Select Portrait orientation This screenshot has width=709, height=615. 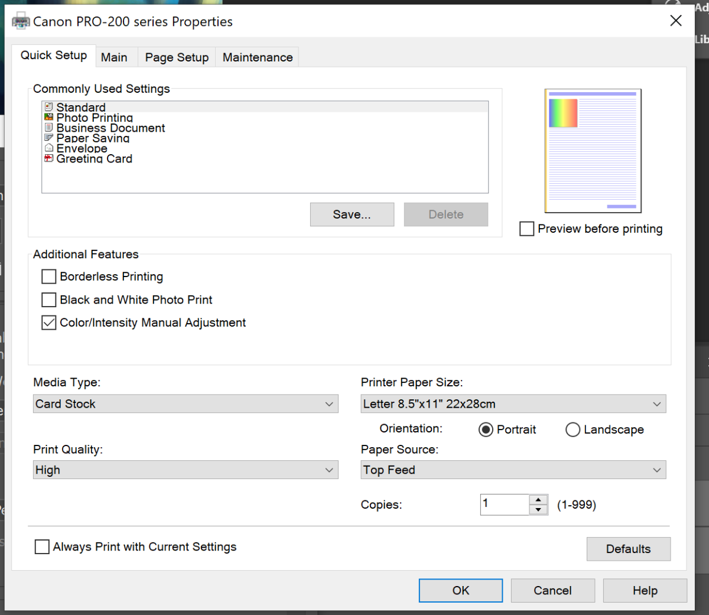(x=486, y=429)
